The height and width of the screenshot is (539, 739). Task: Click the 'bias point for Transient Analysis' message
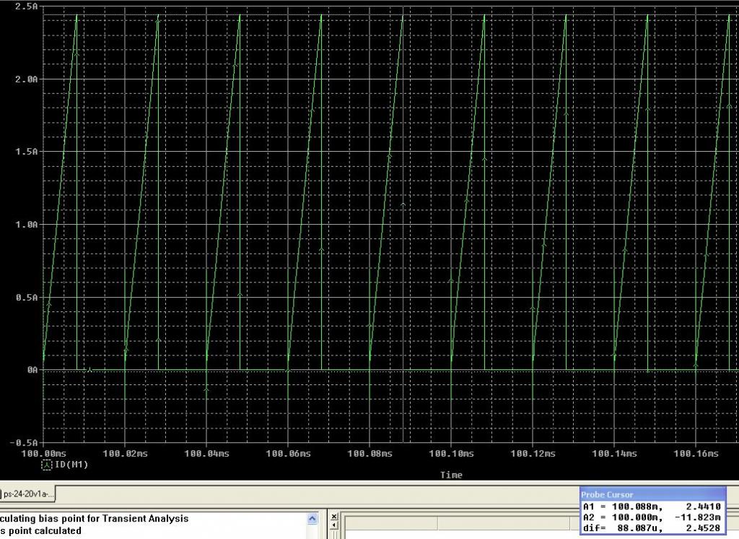click(108, 518)
